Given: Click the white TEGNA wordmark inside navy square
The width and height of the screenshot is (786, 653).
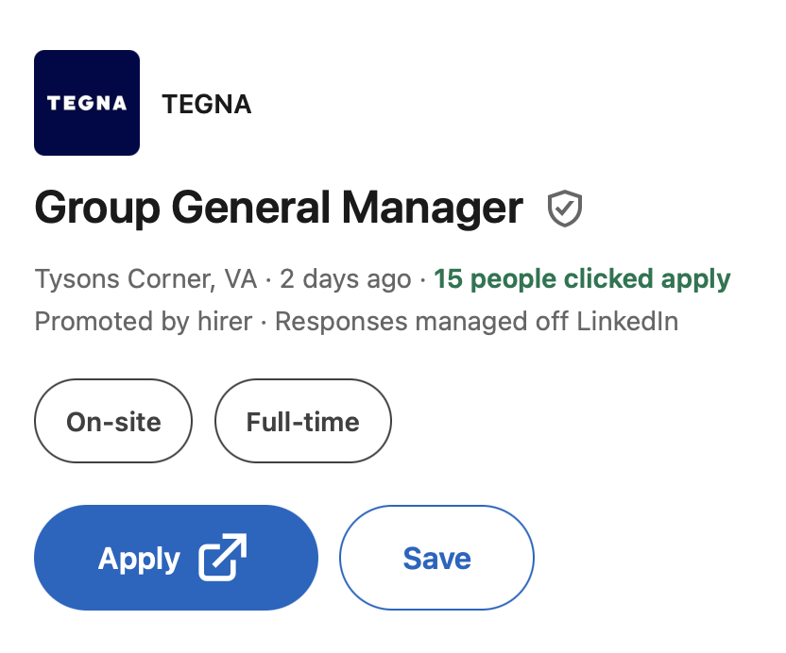Looking at the screenshot, I should click(87, 103).
